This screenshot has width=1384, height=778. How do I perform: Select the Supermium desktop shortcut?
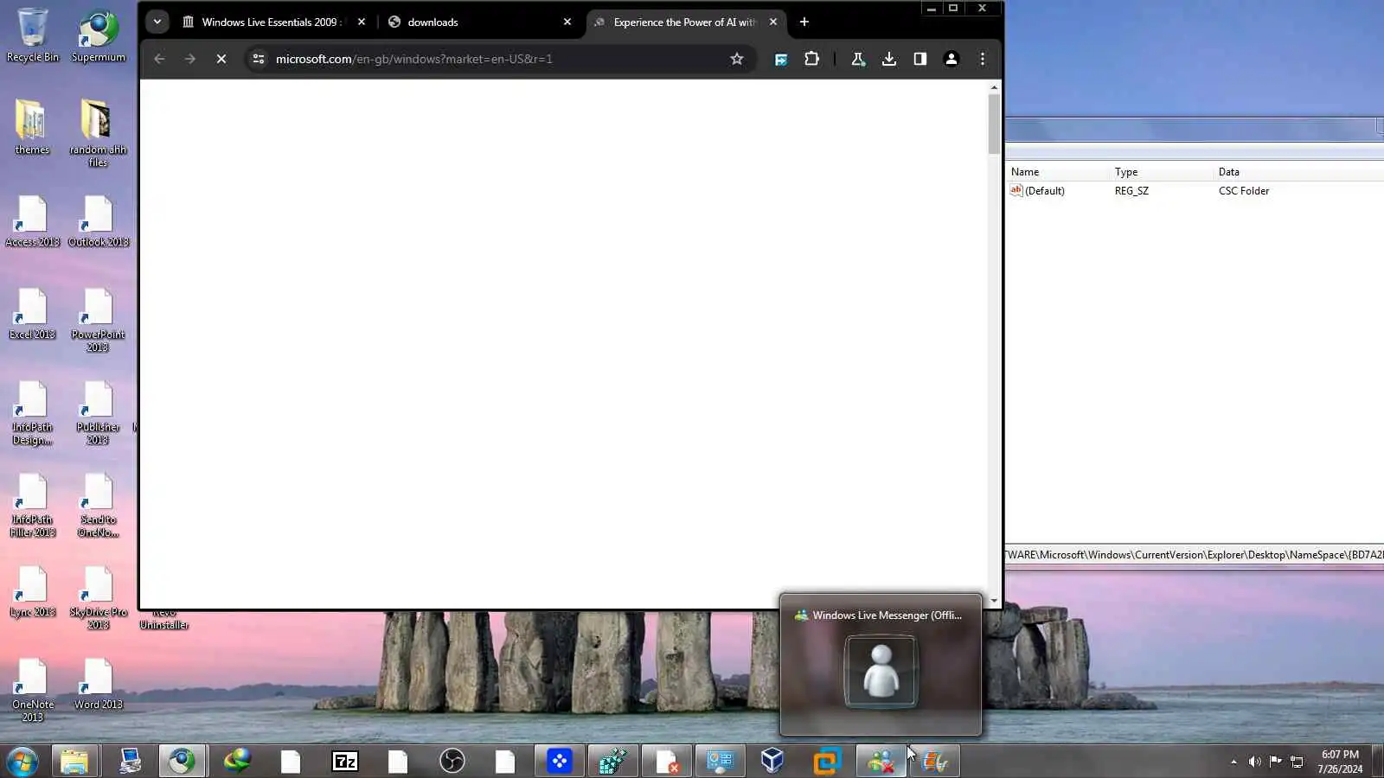coord(99,35)
